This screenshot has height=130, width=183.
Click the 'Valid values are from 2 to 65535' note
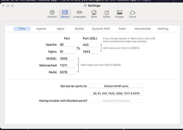[121, 48]
